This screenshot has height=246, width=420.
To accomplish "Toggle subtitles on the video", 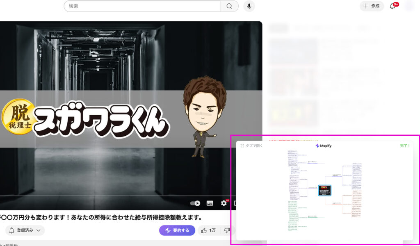I will coord(210,203).
